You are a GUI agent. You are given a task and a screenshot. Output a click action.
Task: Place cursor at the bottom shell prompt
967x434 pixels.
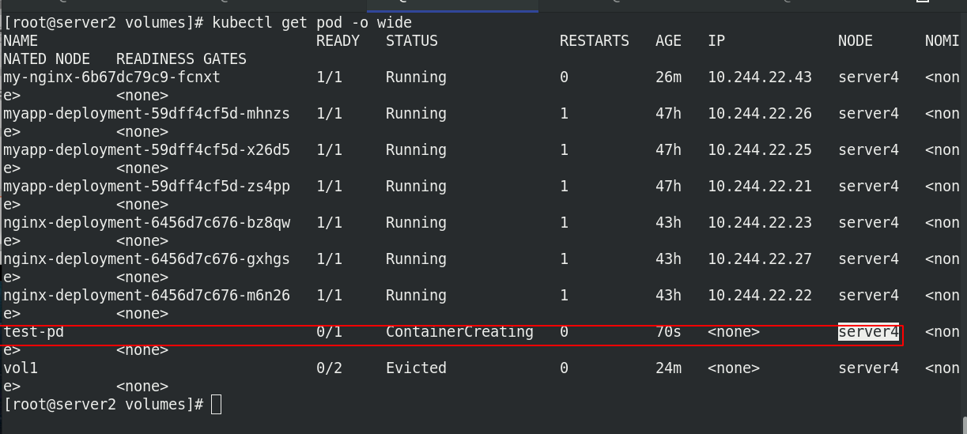[216, 405]
